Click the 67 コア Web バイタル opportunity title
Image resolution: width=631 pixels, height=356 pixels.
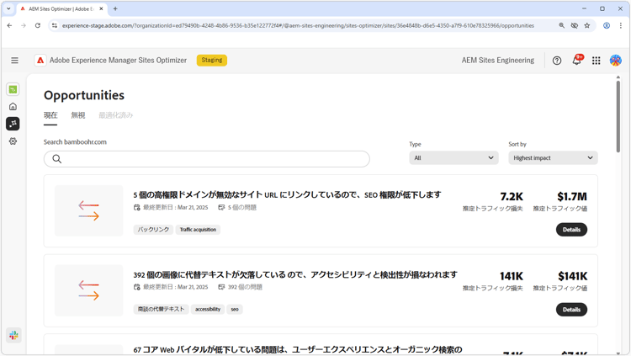point(298,349)
